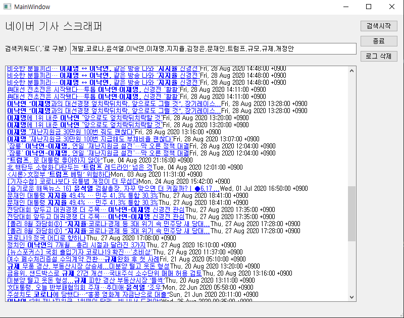Click timestamp 'Mon, 24 Aug 2020 15:42:00 +0900'
Image resolution: width=404 pixels, height=318 pixels.
pyautogui.click(x=184, y=182)
